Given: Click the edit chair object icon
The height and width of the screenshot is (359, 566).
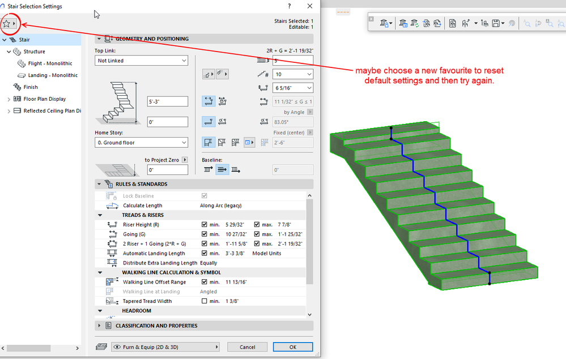Looking at the screenshot, I should click(466, 23).
